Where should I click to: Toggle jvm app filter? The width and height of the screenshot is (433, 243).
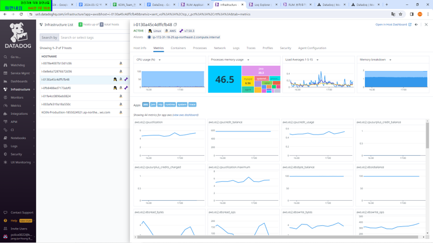[153, 105]
